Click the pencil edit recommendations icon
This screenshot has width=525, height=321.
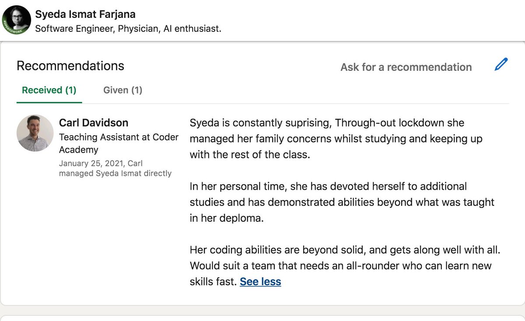(501, 64)
